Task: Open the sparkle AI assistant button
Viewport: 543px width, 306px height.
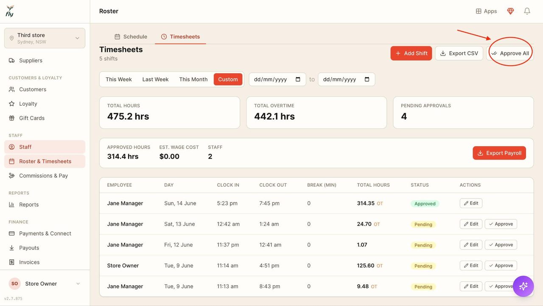Action: click(523, 286)
